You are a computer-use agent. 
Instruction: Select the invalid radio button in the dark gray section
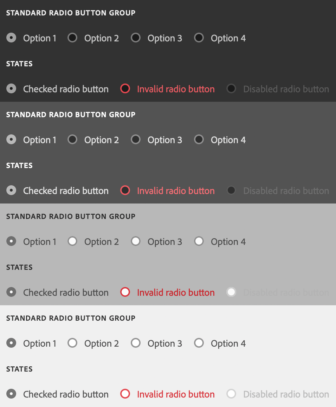125,191
